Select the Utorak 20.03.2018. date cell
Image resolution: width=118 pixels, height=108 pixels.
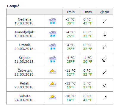(x=25, y=47)
